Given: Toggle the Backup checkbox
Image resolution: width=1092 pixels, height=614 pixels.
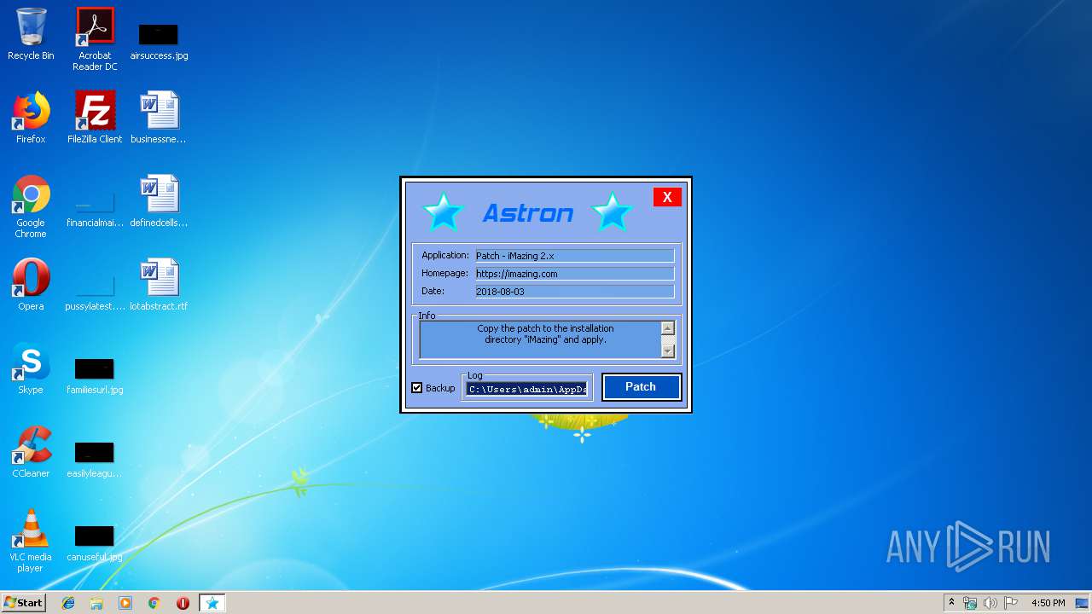Looking at the screenshot, I should click(417, 388).
